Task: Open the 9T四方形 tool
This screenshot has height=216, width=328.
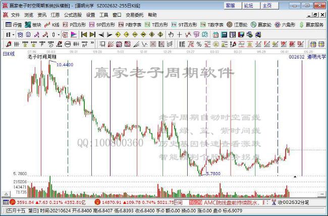Action: point(184,25)
